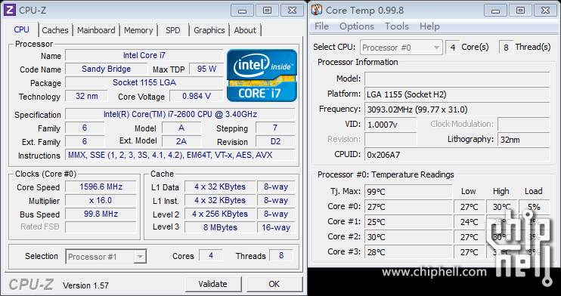The height and width of the screenshot is (296, 561).
Task: Minimize the CPU-Z window
Action: point(242,11)
